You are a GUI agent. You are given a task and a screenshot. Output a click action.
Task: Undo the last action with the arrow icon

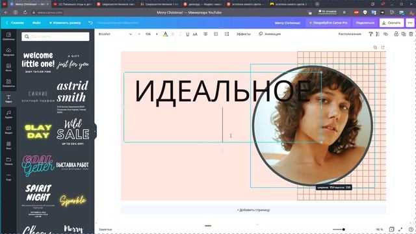[x=90, y=23]
